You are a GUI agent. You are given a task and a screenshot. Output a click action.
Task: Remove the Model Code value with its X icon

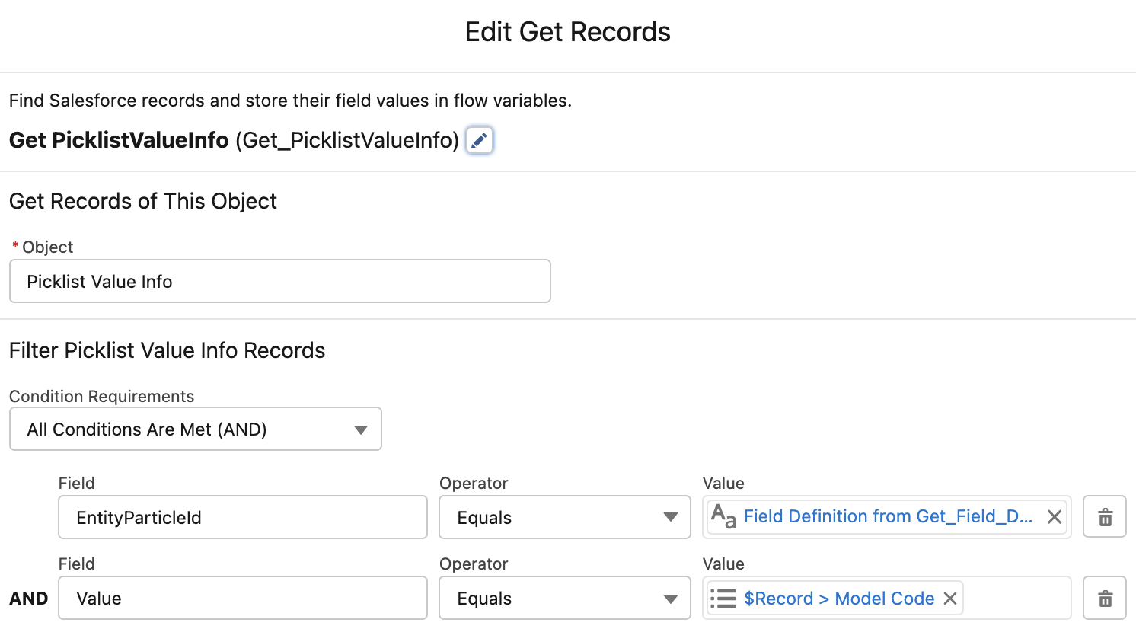pyautogui.click(x=949, y=598)
